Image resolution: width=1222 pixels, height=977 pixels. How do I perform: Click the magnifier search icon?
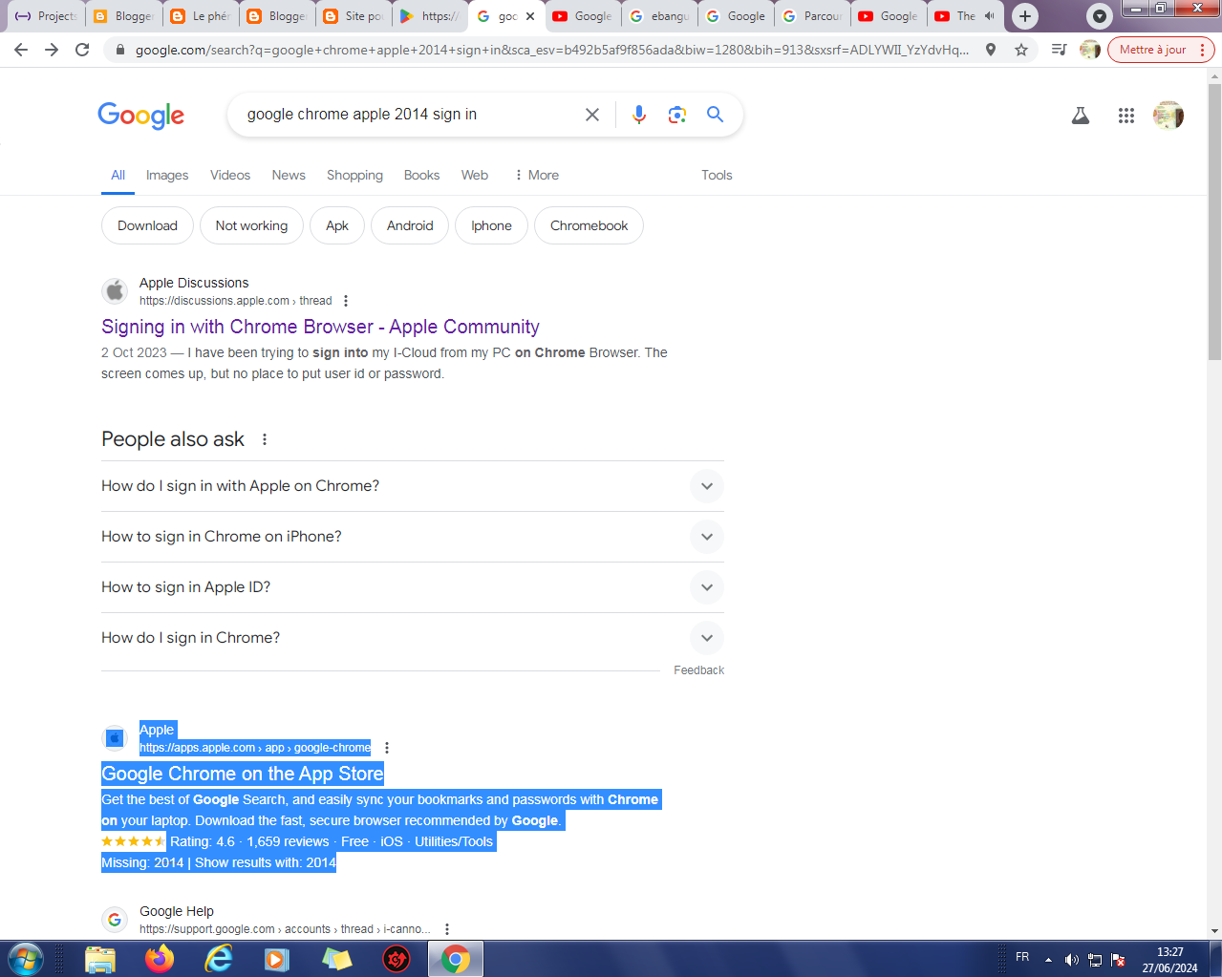tap(715, 115)
